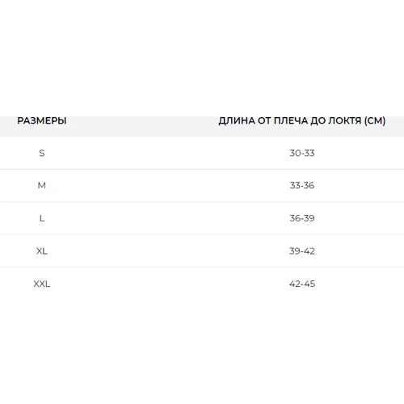Select size M in the table
The height and width of the screenshot is (404, 404).
(x=42, y=185)
